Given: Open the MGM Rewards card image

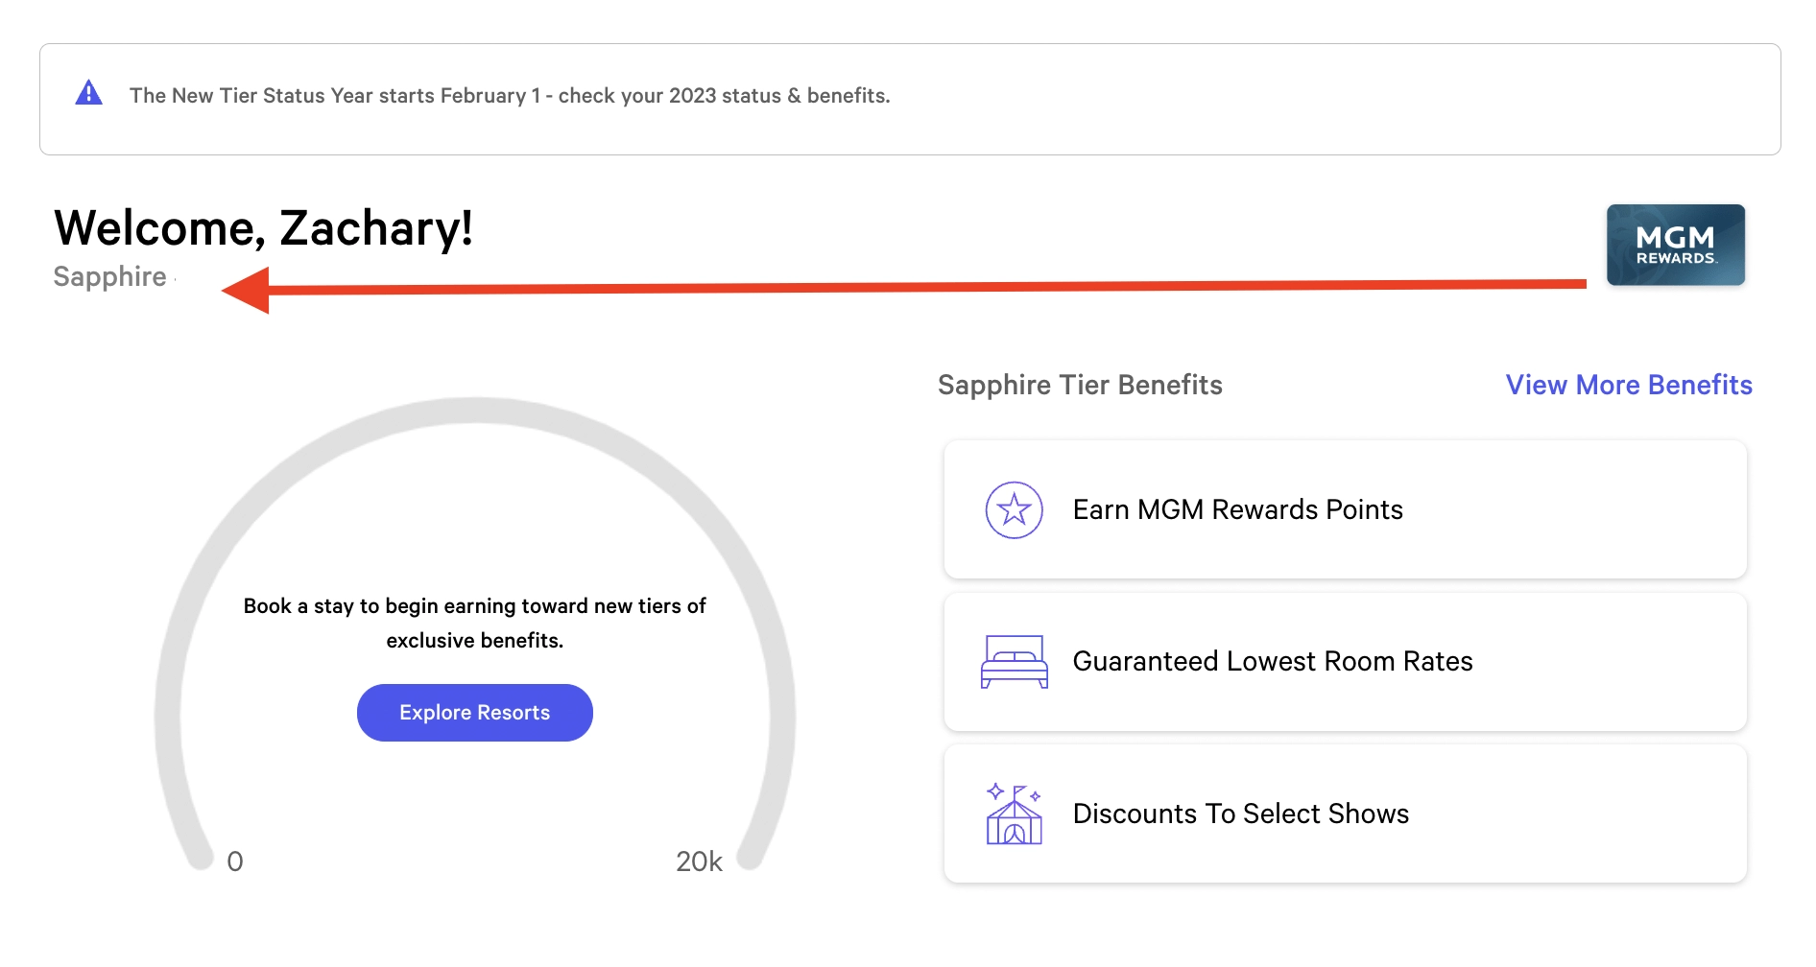Looking at the screenshot, I should [1676, 245].
